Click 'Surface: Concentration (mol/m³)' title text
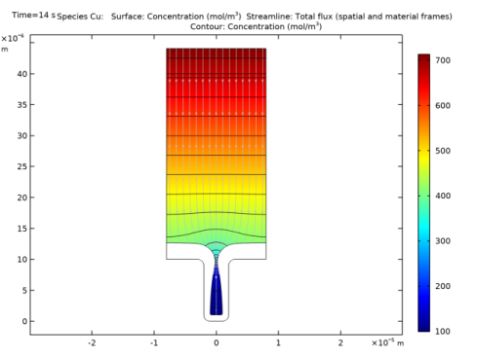477x359 pixels. pos(177,17)
